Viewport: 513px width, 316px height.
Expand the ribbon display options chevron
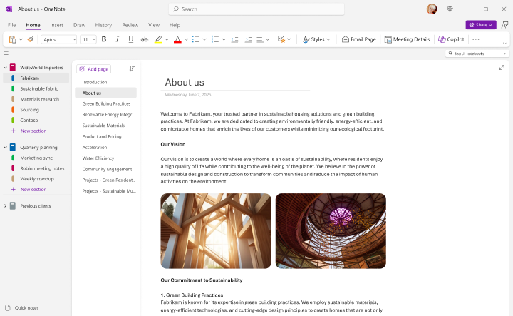pyautogui.click(x=504, y=44)
